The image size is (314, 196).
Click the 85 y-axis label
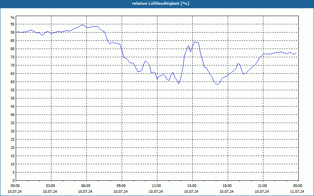tap(13, 41)
